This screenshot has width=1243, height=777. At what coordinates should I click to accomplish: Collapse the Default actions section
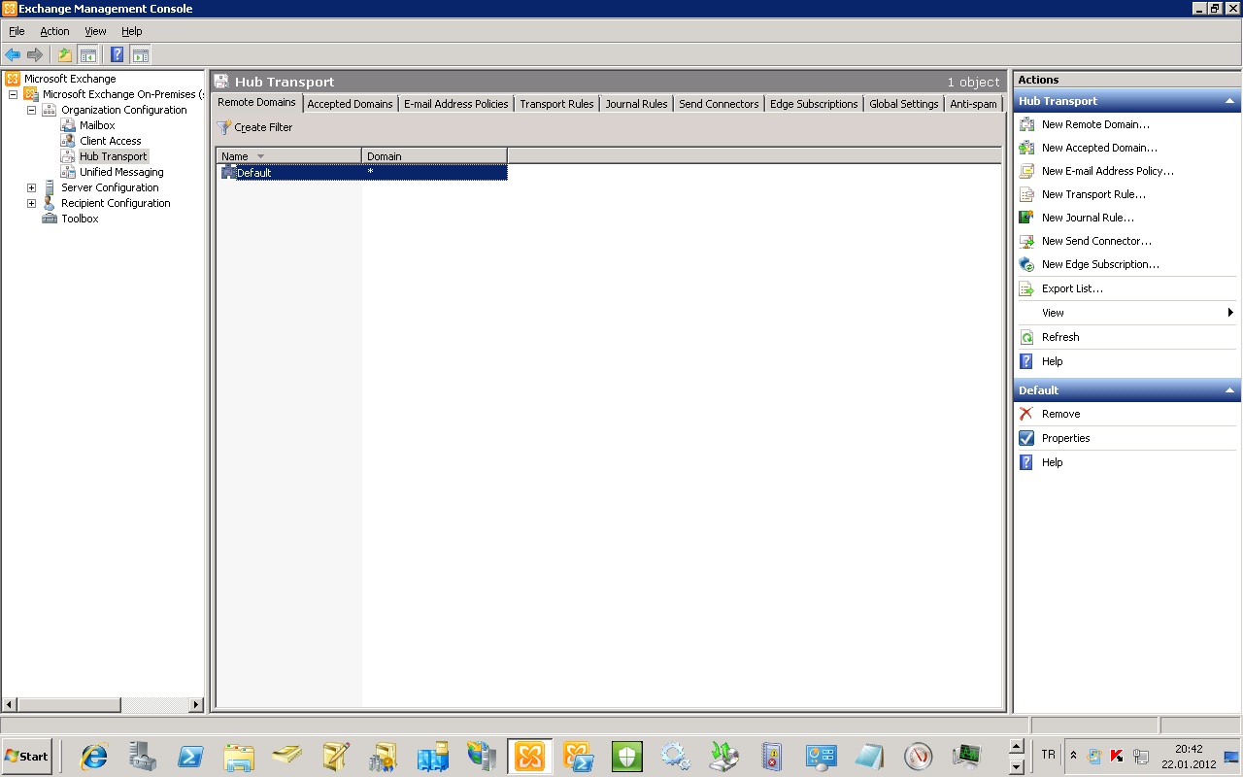coord(1228,390)
